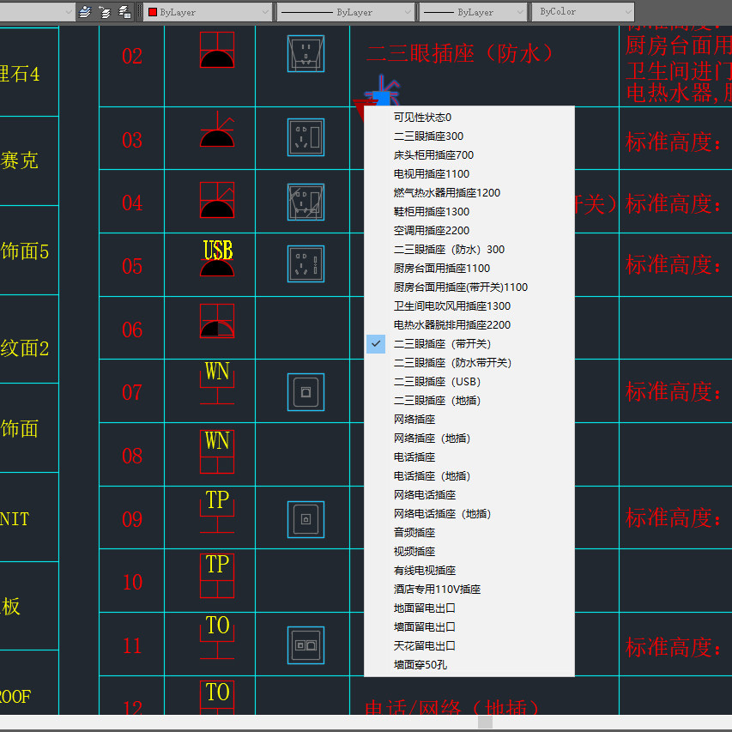
Task: Click the blue visibility grip triangle above menu
Action: click(x=381, y=99)
